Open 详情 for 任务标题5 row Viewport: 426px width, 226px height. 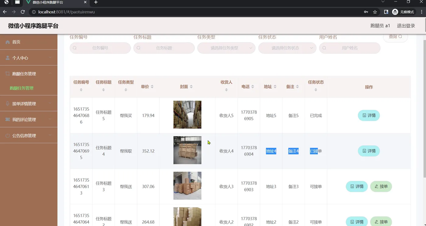click(369, 116)
